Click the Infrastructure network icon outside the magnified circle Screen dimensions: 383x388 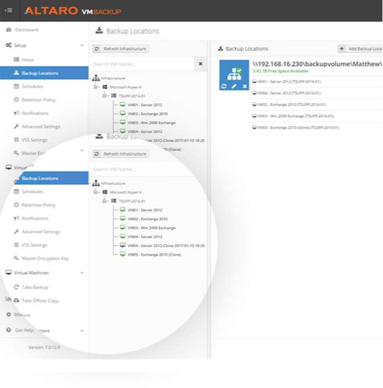pyautogui.click(x=96, y=78)
